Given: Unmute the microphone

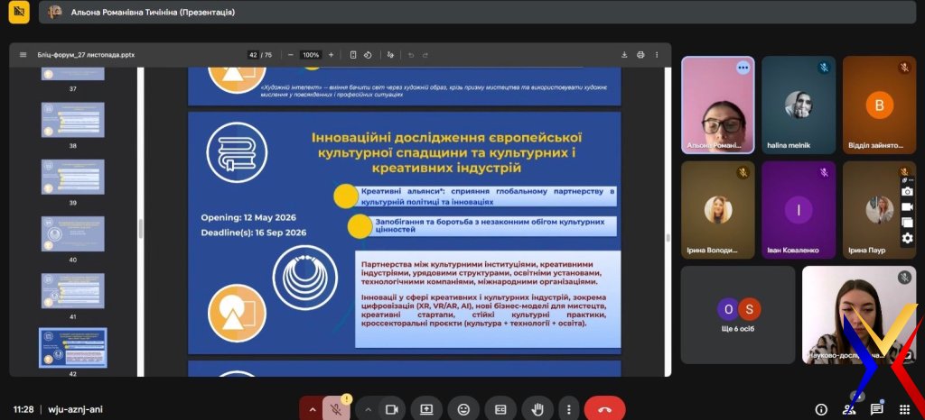Looking at the screenshot, I should point(336,409).
